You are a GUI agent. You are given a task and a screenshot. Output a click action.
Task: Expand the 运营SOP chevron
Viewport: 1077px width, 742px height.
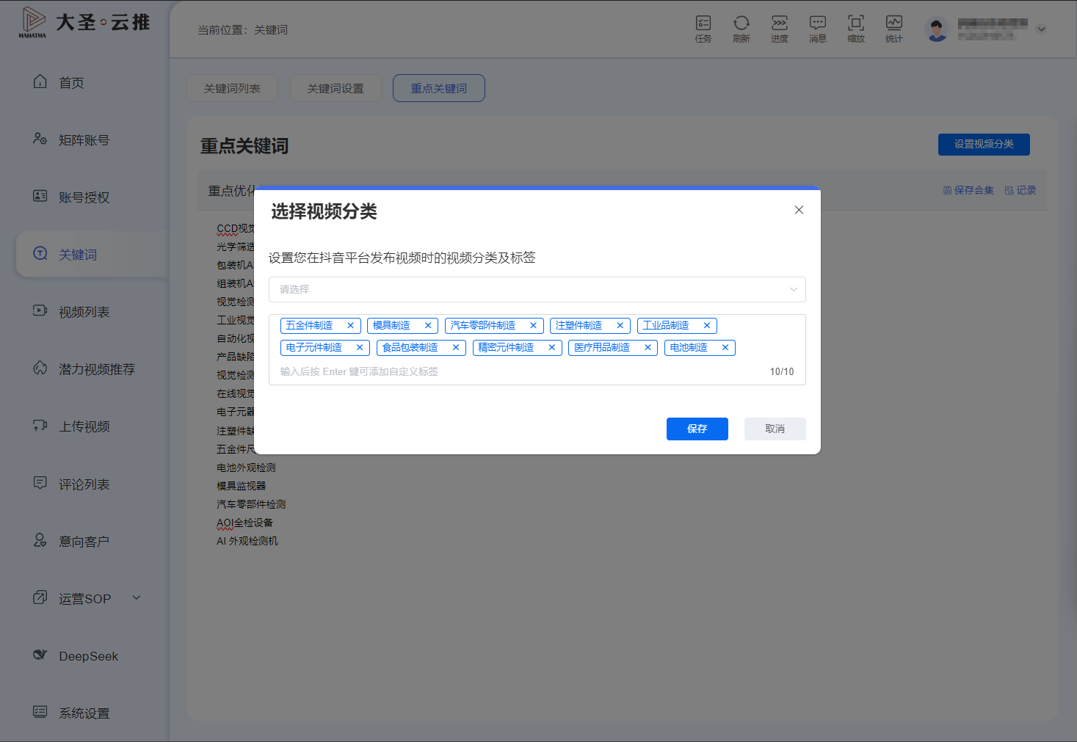(x=137, y=597)
